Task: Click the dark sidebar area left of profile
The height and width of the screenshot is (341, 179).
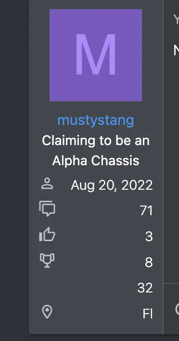Action: [14, 170]
